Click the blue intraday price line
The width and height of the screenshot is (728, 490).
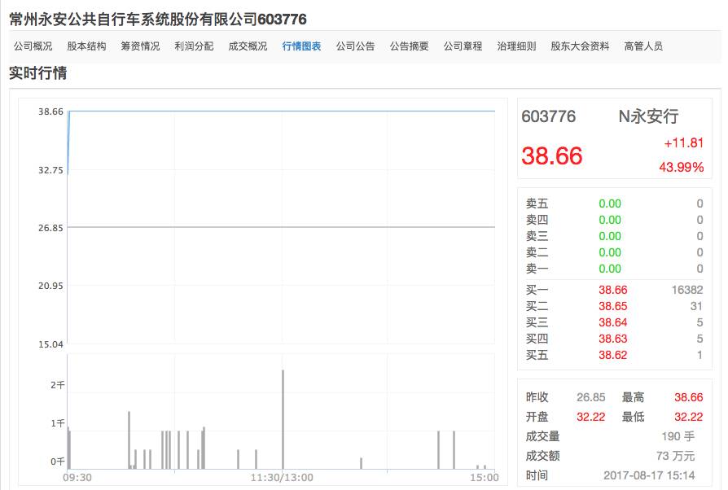[282, 112]
